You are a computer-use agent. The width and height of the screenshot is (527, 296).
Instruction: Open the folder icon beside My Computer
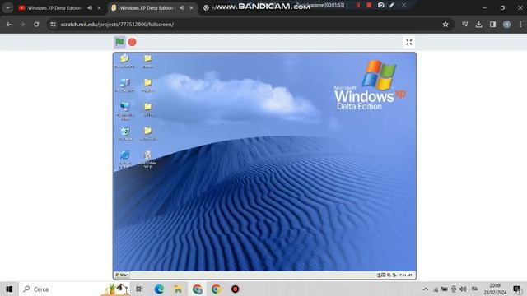(148, 86)
